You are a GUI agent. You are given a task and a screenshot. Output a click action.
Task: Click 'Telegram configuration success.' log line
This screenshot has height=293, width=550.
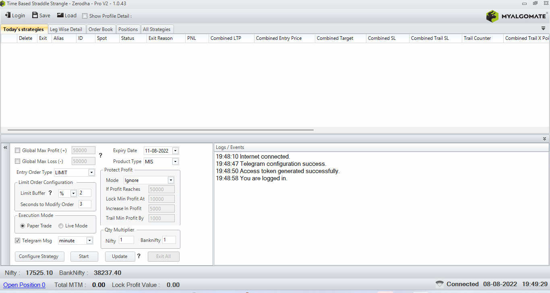(x=271, y=164)
